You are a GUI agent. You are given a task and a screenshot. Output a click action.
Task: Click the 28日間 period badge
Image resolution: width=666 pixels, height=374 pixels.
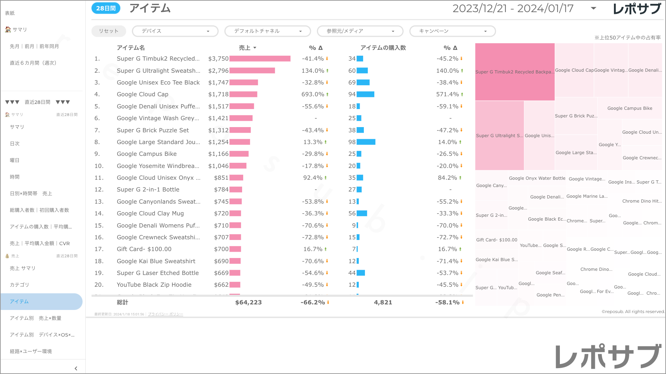[106, 8]
